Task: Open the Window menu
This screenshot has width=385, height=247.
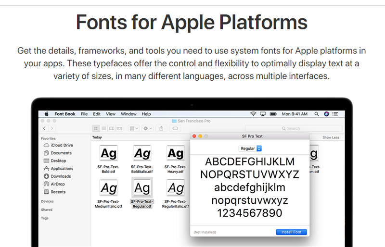Action: pos(128,114)
